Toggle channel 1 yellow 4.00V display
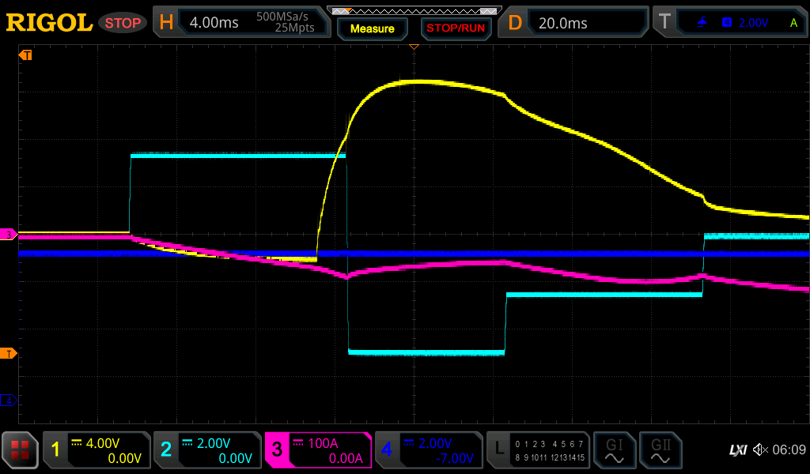 (96, 450)
